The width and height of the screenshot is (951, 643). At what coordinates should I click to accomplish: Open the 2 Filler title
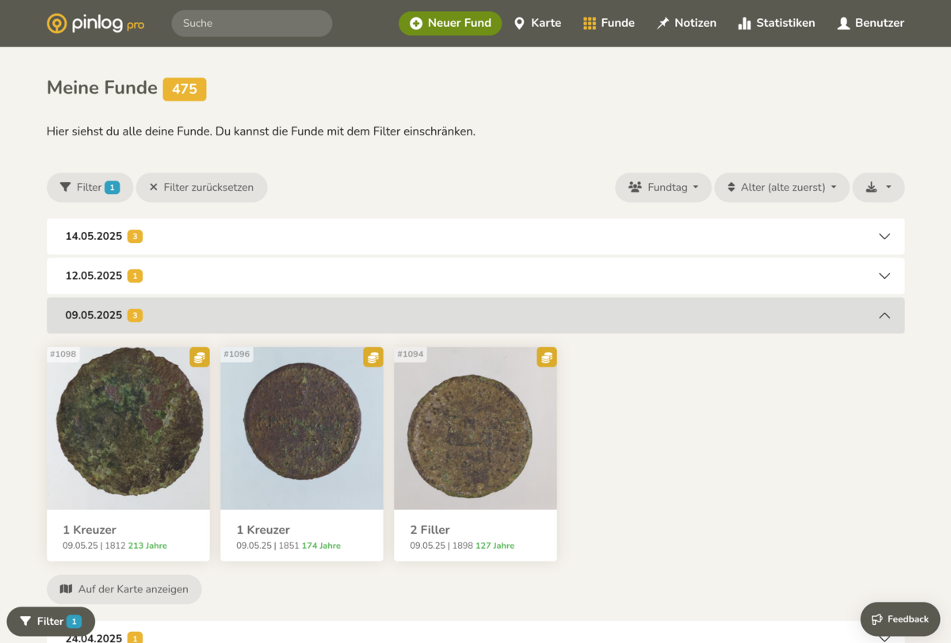coord(430,530)
